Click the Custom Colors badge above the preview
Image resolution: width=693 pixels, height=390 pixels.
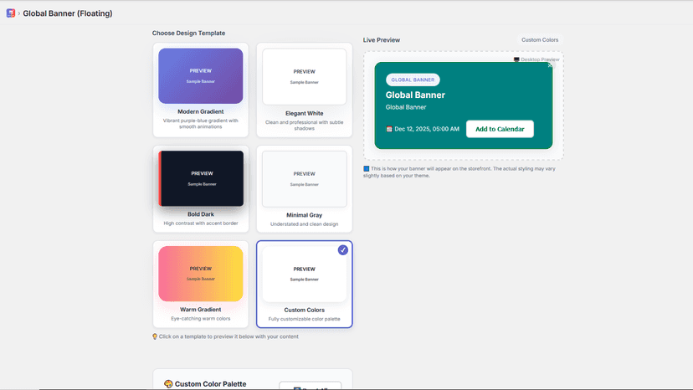click(x=540, y=40)
